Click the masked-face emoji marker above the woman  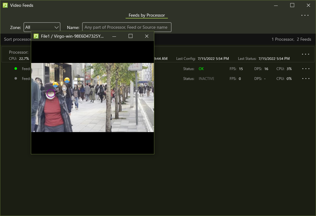point(67,80)
